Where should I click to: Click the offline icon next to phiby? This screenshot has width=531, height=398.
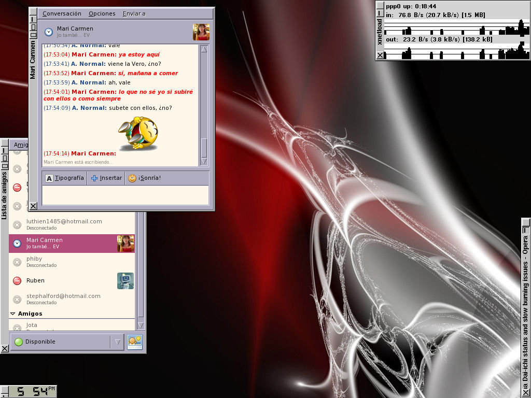17,262
